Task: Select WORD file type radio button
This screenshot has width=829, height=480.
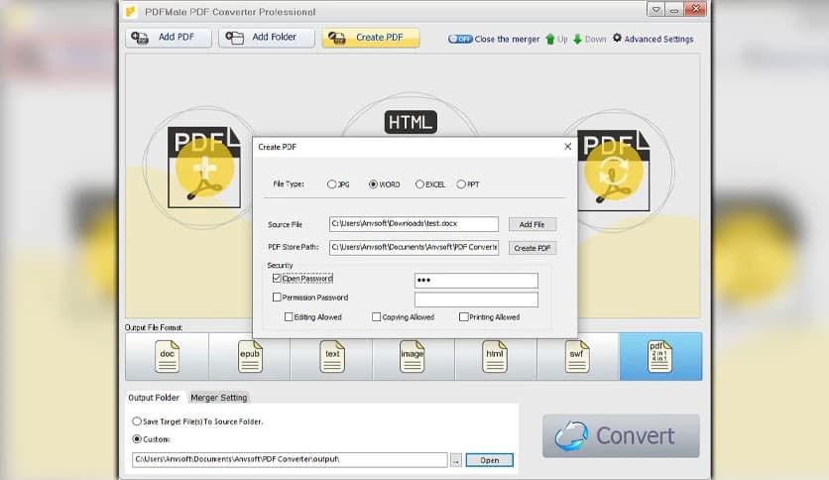Action: tap(373, 183)
